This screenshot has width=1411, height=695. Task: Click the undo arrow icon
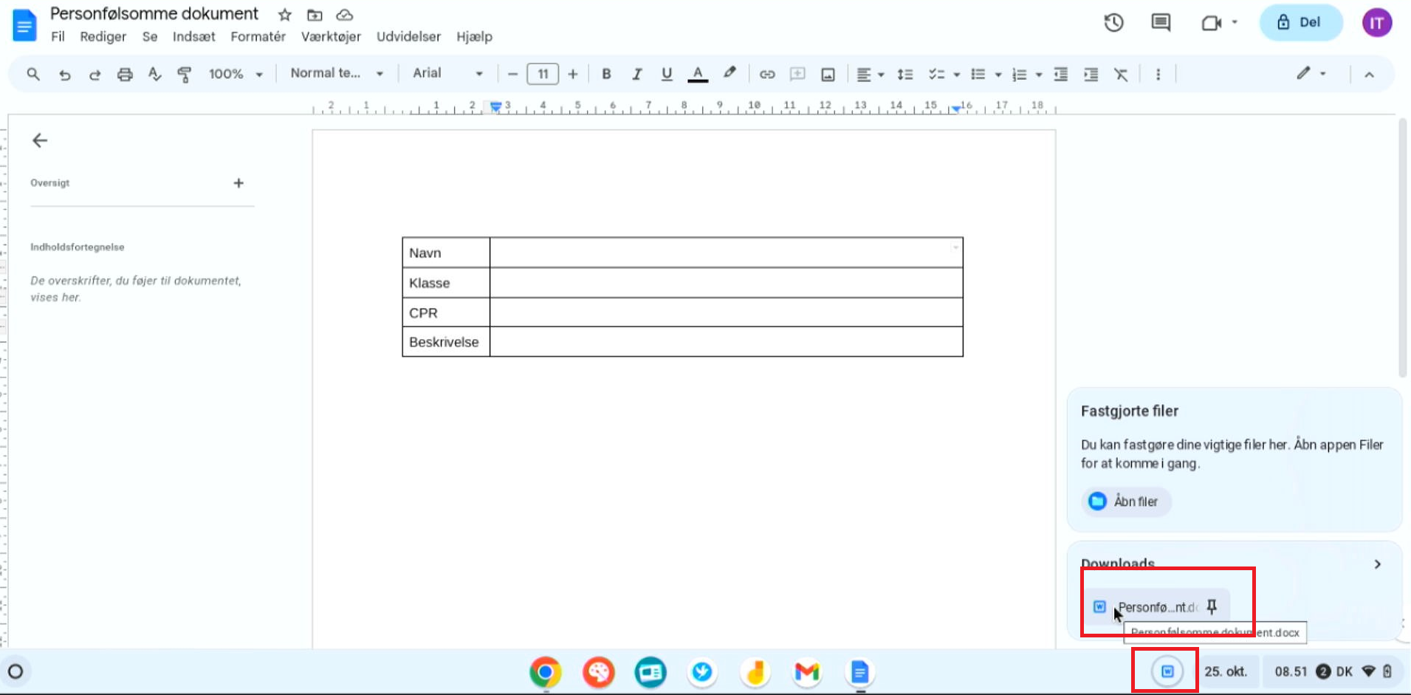(x=65, y=74)
